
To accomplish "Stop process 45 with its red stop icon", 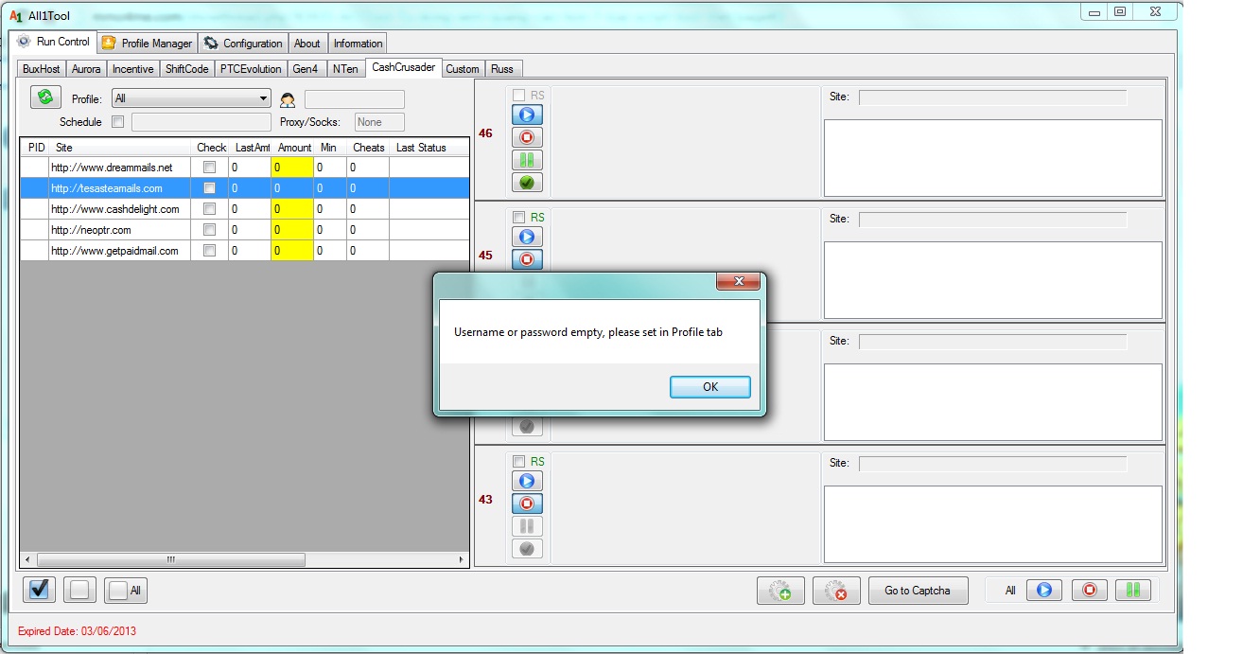I will click(527, 259).
